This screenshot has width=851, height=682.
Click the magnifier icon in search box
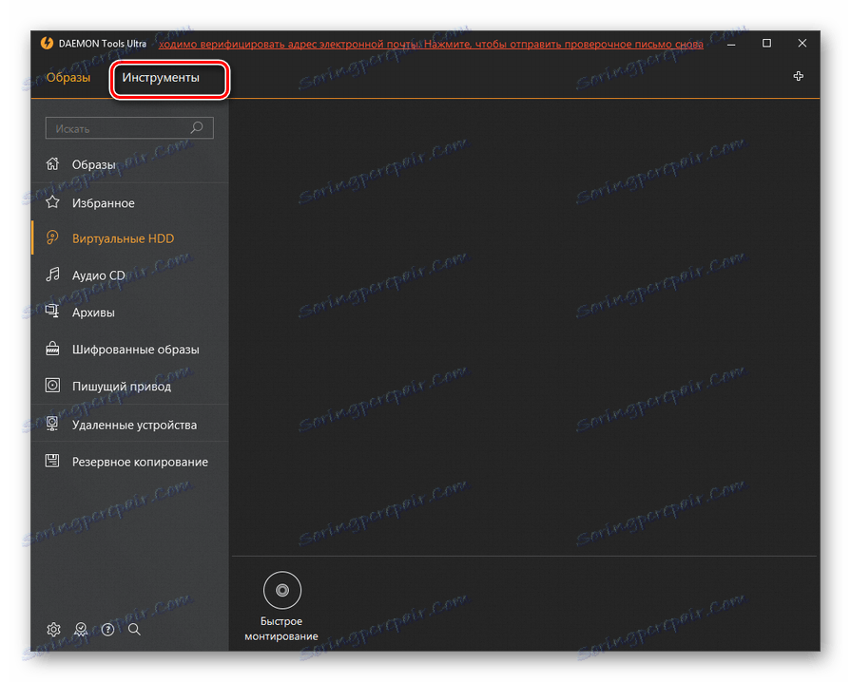click(x=197, y=128)
